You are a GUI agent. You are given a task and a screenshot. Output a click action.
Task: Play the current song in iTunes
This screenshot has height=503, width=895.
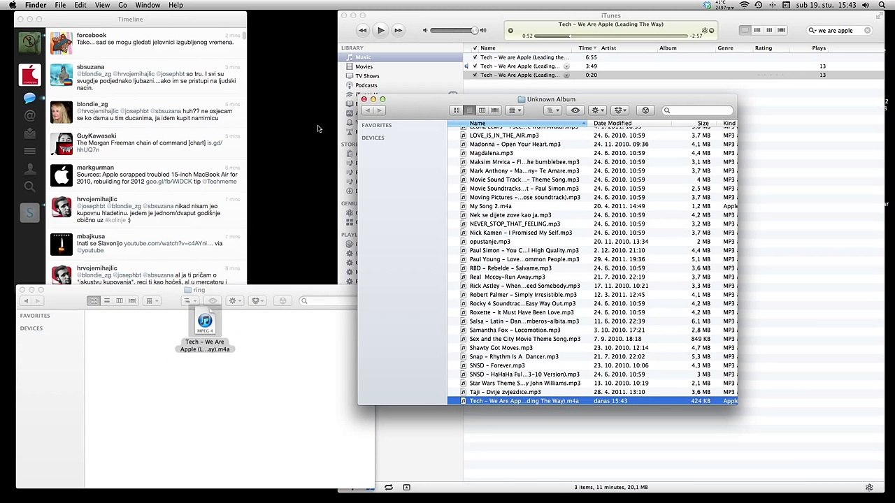[x=380, y=30]
